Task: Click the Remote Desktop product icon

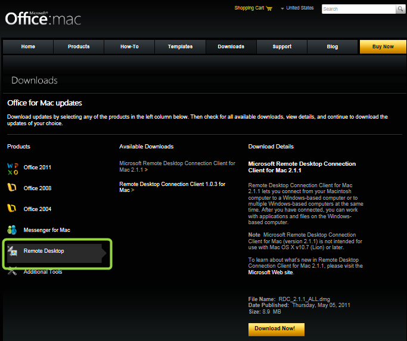Action: coord(12,251)
